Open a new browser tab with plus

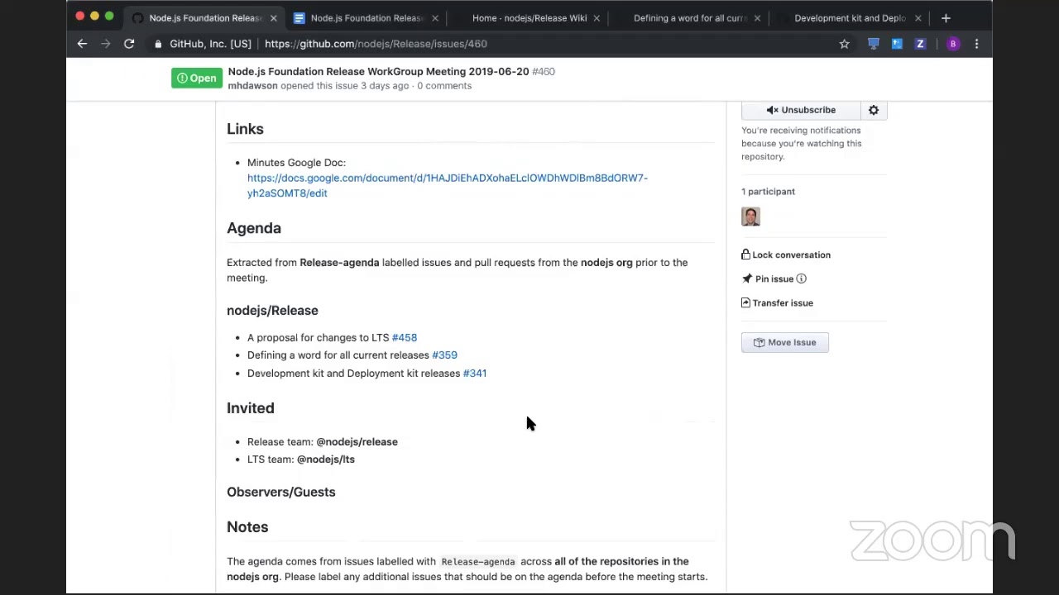click(946, 17)
